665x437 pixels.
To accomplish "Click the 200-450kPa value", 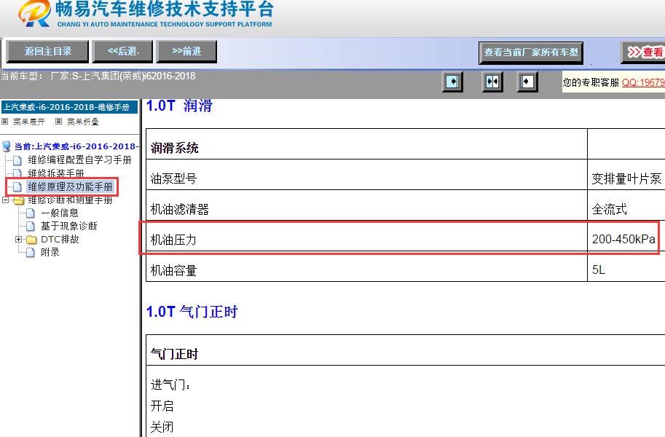I will point(623,240).
